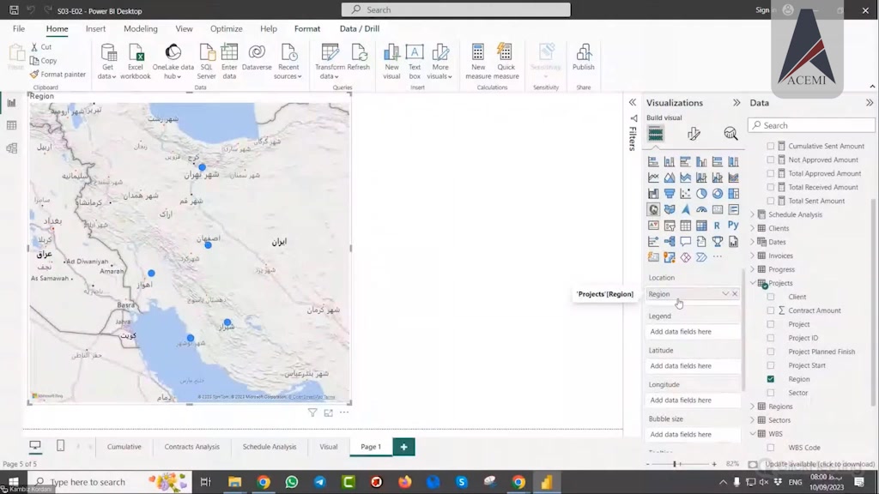This screenshot has height=494, width=879.
Task: Create a Quick measure
Action: click(x=506, y=61)
